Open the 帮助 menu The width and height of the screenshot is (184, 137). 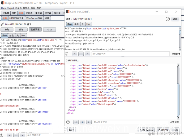(x=39, y=8)
